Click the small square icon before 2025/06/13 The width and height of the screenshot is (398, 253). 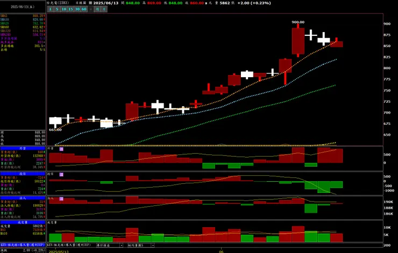click(x=90, y=3)
